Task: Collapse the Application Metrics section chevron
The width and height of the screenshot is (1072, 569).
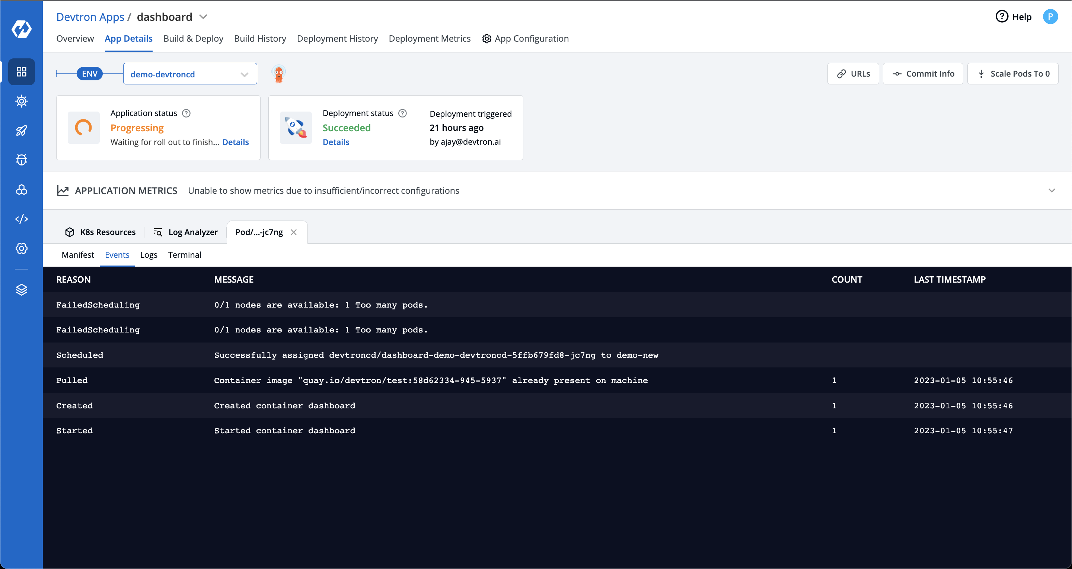Action: [1052, 190]
